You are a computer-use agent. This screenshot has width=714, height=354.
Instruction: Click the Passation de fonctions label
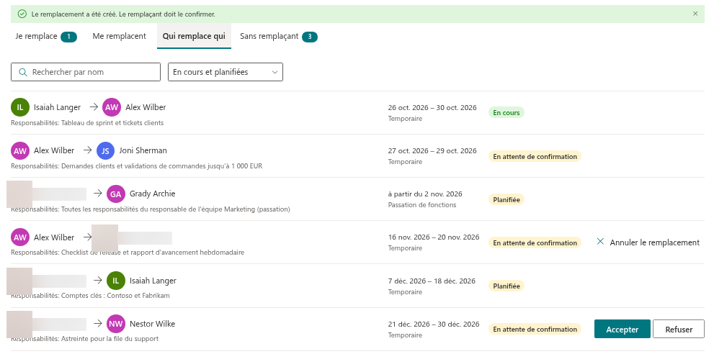(x=422, y=205)
